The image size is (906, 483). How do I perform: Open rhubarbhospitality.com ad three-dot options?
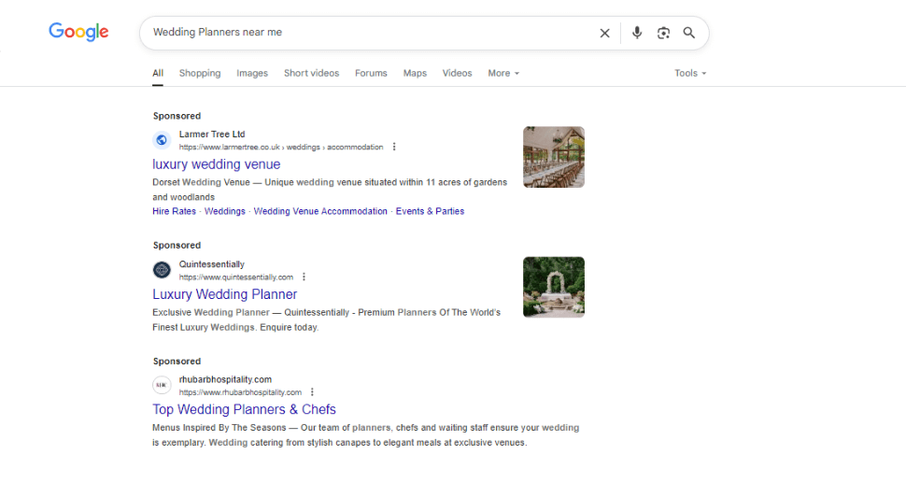click(312, 391)
